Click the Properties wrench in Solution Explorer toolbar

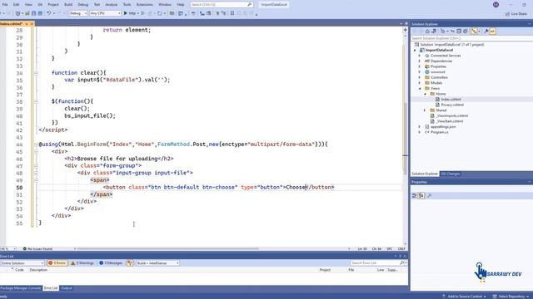click(x=486, y=32)
